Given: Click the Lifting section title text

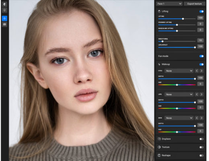Looking at the screenshot, I should tap(165, 11).
